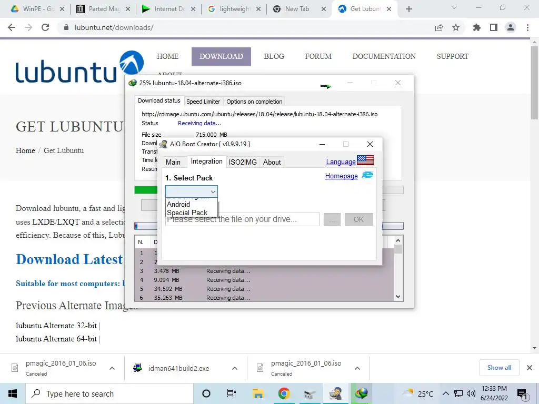
Task: Switch to Chrome from the taskbar
Action: point(284,393)
